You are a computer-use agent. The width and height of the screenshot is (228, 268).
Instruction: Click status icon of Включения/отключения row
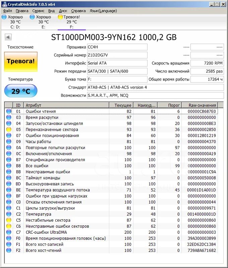pyautogui.click(x=9, y=153)
